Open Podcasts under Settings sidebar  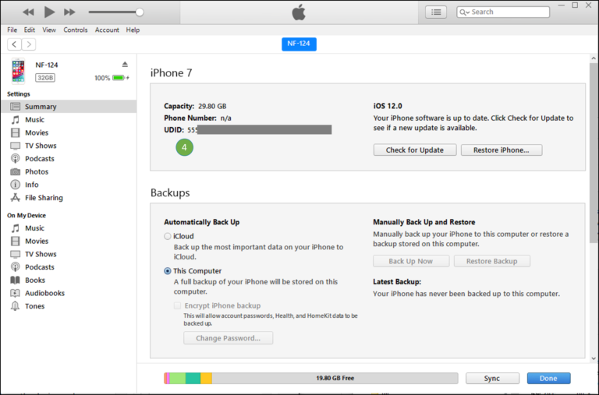pyautogui.click(x=39, y=158)
